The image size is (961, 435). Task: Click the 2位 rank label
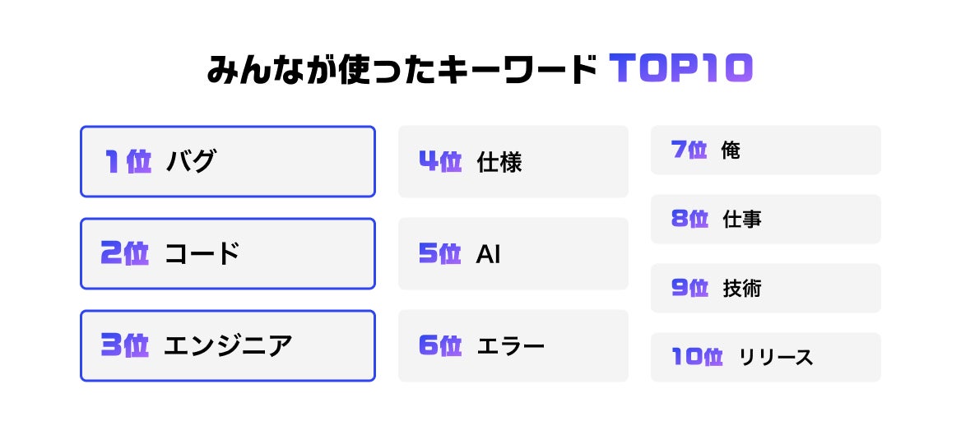[125, 253]
